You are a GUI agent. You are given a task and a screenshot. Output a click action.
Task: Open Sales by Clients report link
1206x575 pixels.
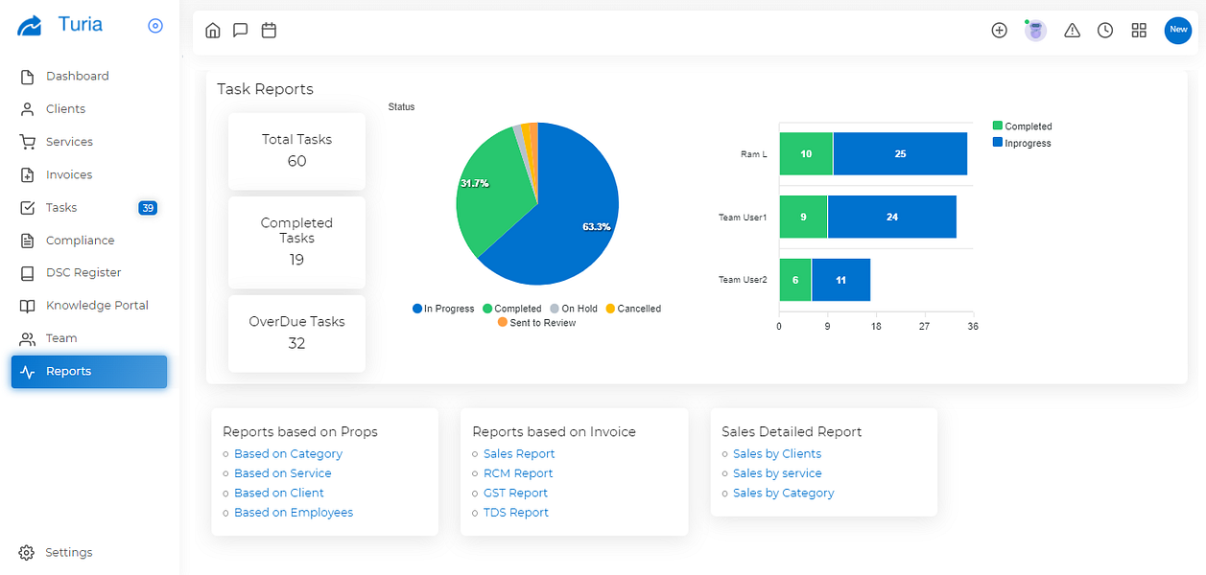pos(777,453)
